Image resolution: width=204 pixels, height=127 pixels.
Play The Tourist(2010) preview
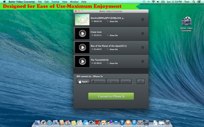[x=82, y=61]
